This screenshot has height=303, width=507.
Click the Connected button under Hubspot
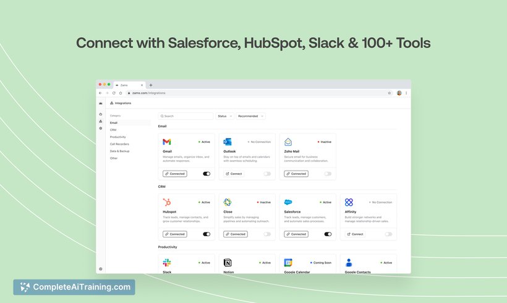(175, 234)
